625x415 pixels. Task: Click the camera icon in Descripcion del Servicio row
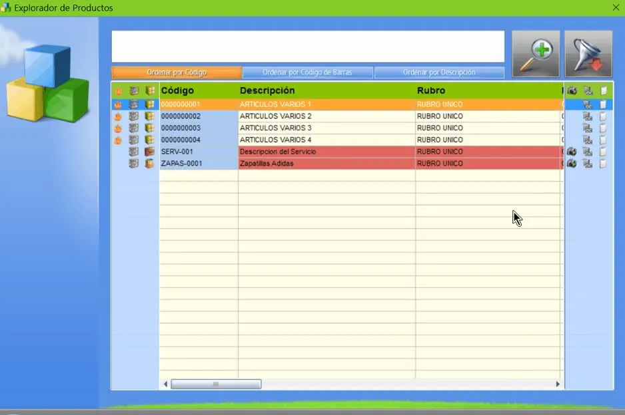coord(572,152)
